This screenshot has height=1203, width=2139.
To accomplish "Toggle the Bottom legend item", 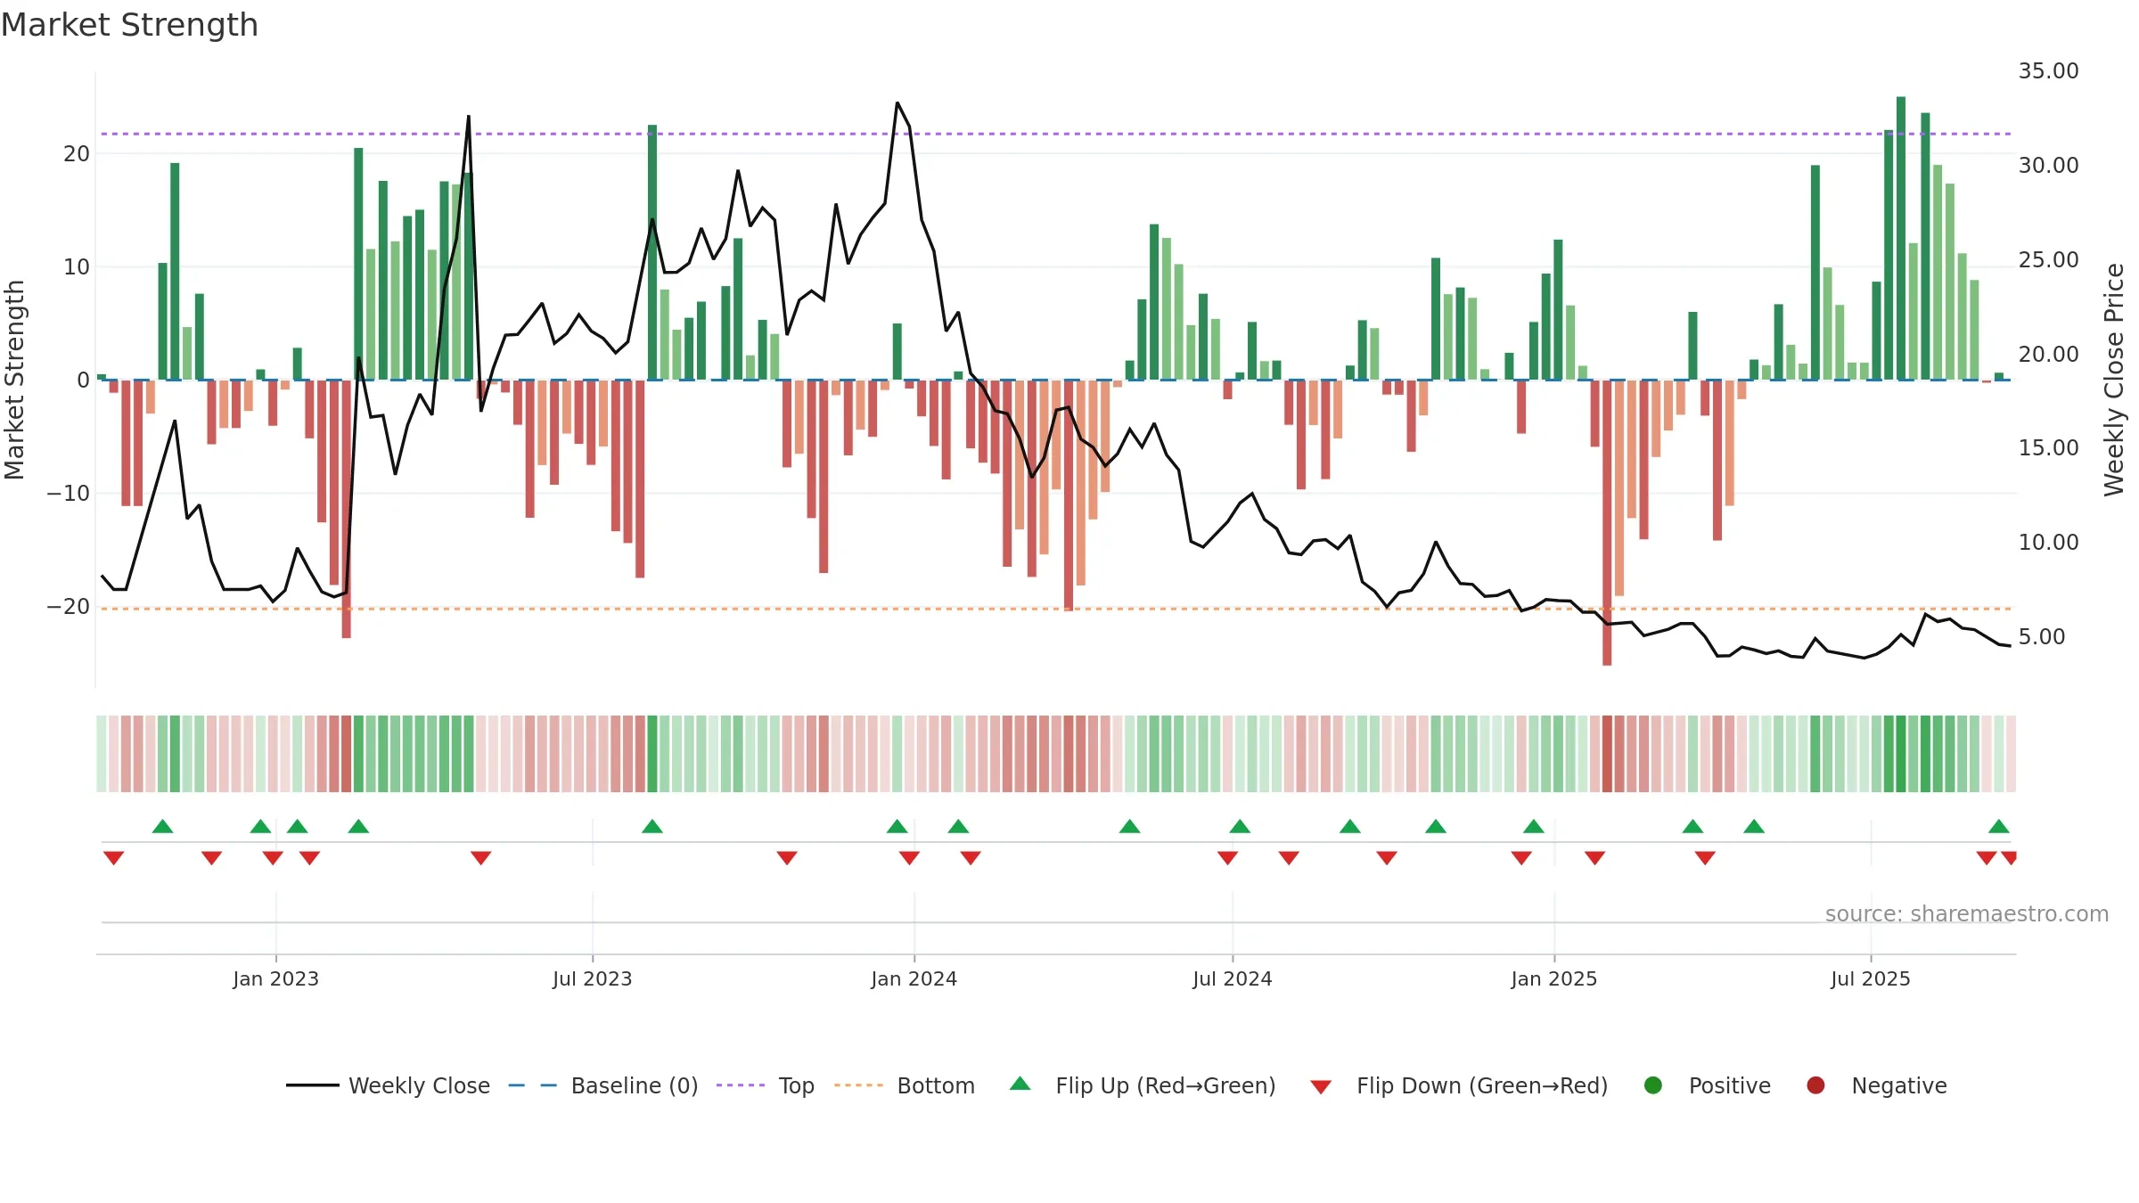I will 905,1085.
